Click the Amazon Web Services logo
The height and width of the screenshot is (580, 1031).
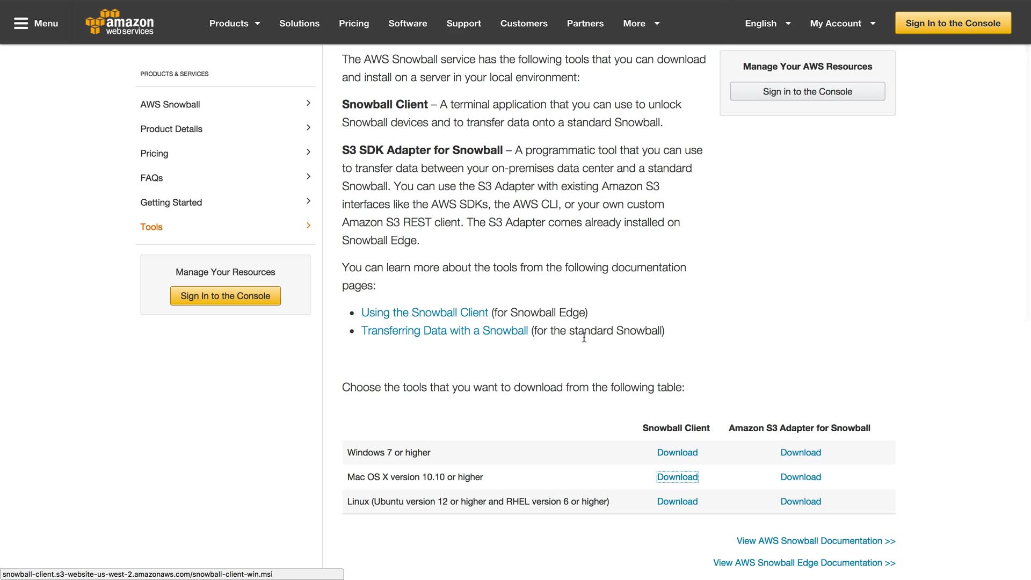[119, 23]
